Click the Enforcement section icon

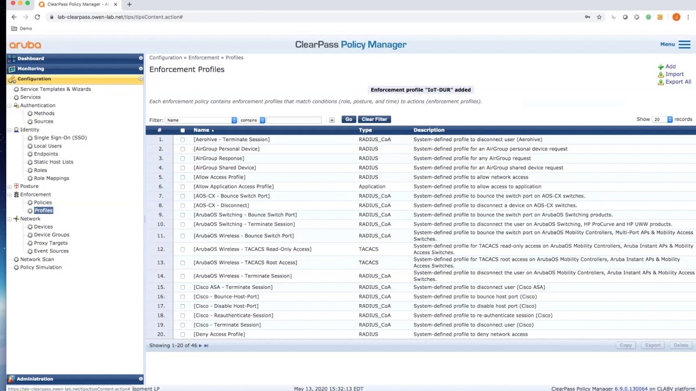[x=16, y=194]
